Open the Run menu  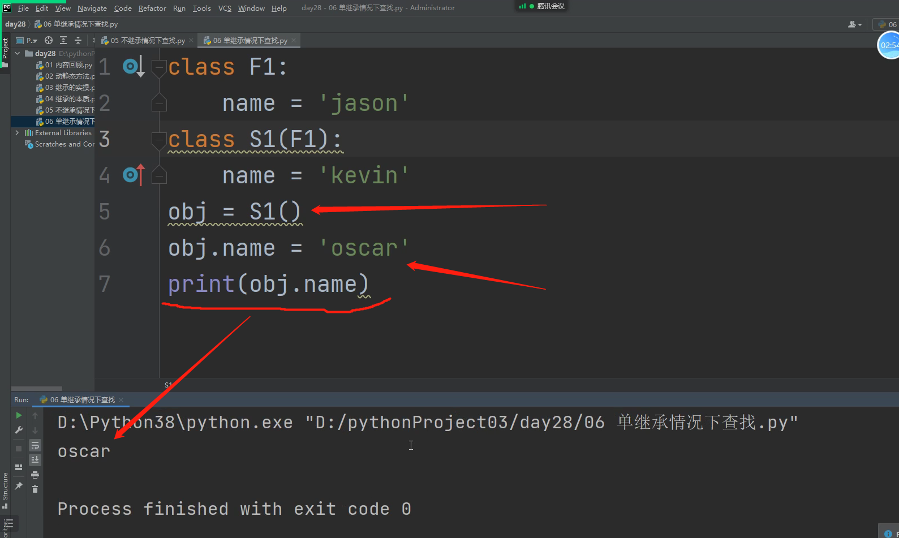coord(179,8)
